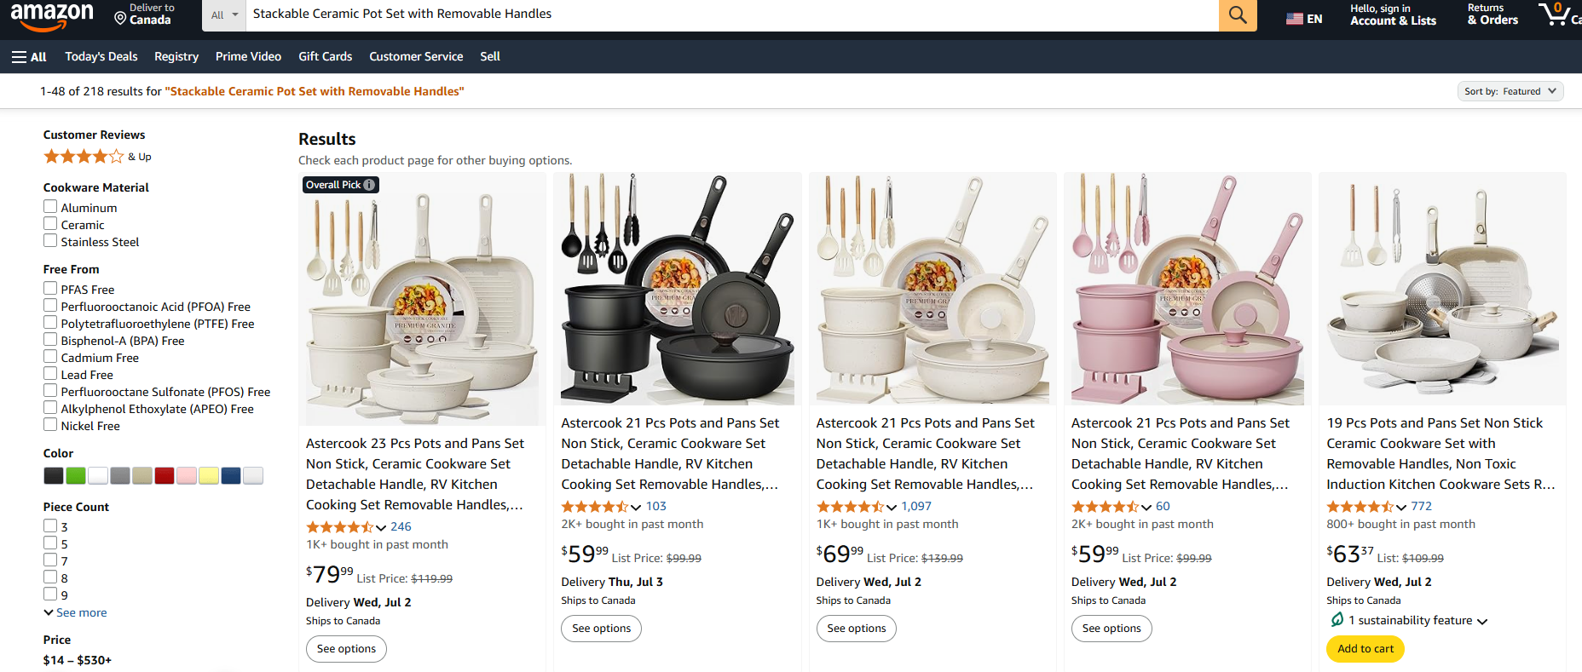Select the red color filter swatch

164,474
